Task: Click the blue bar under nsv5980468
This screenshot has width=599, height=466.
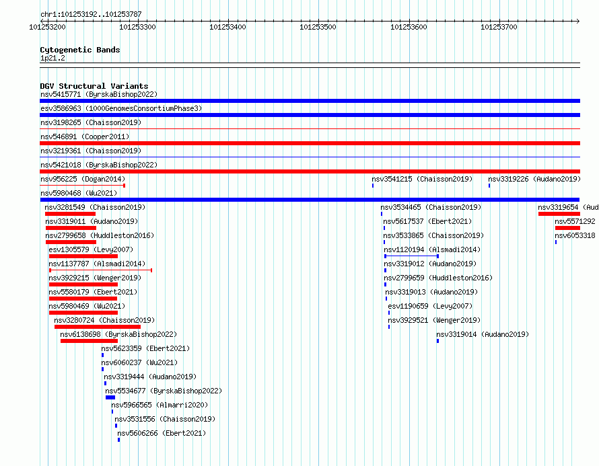Action: (x=310, y=200)
